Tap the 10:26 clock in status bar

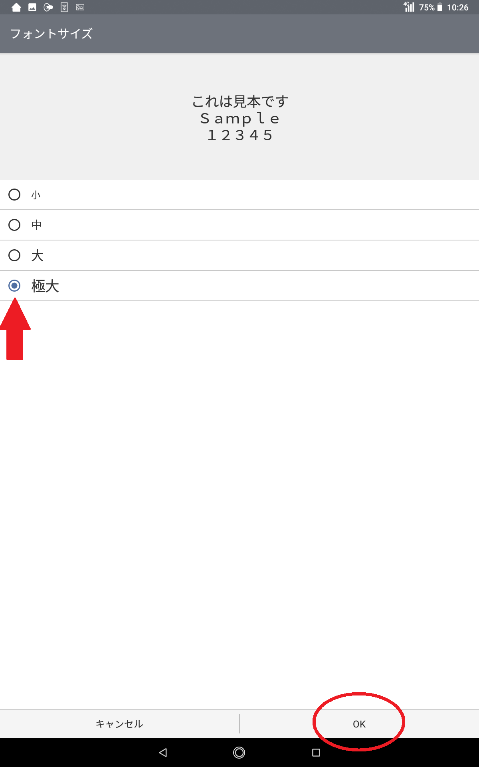[457, 7]
